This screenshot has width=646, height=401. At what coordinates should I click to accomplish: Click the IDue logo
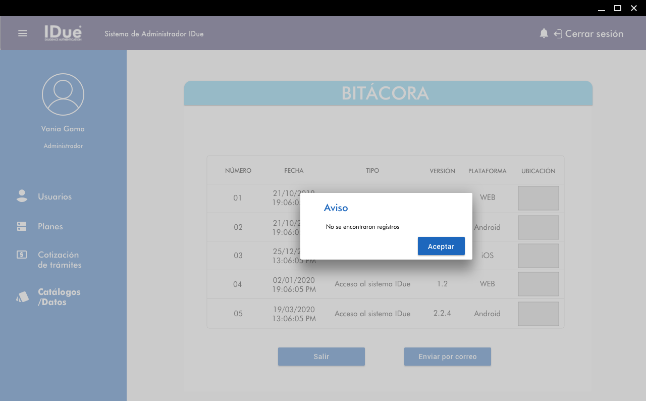[63, 33]
